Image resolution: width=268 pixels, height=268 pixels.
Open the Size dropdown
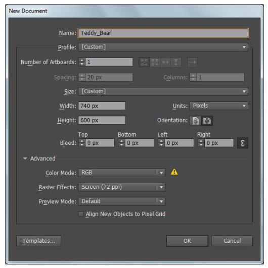coord(163,92)
